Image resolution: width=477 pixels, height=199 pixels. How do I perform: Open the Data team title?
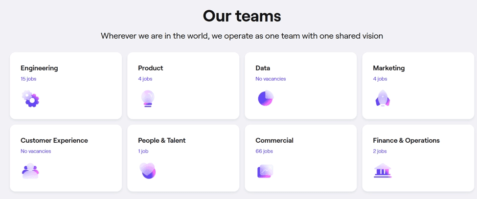click(263, 68)
